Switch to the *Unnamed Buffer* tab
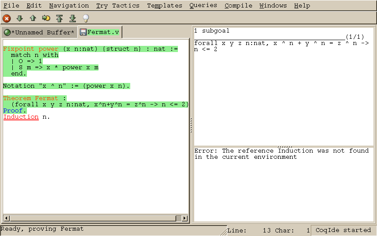377x236 pixels. [x=39, y=32]
